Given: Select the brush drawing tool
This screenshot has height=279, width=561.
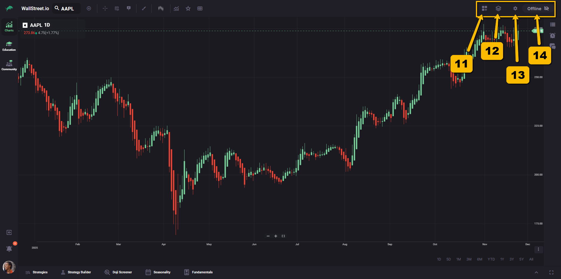Looking at the screenshot, I should click(x=144, y=8).
